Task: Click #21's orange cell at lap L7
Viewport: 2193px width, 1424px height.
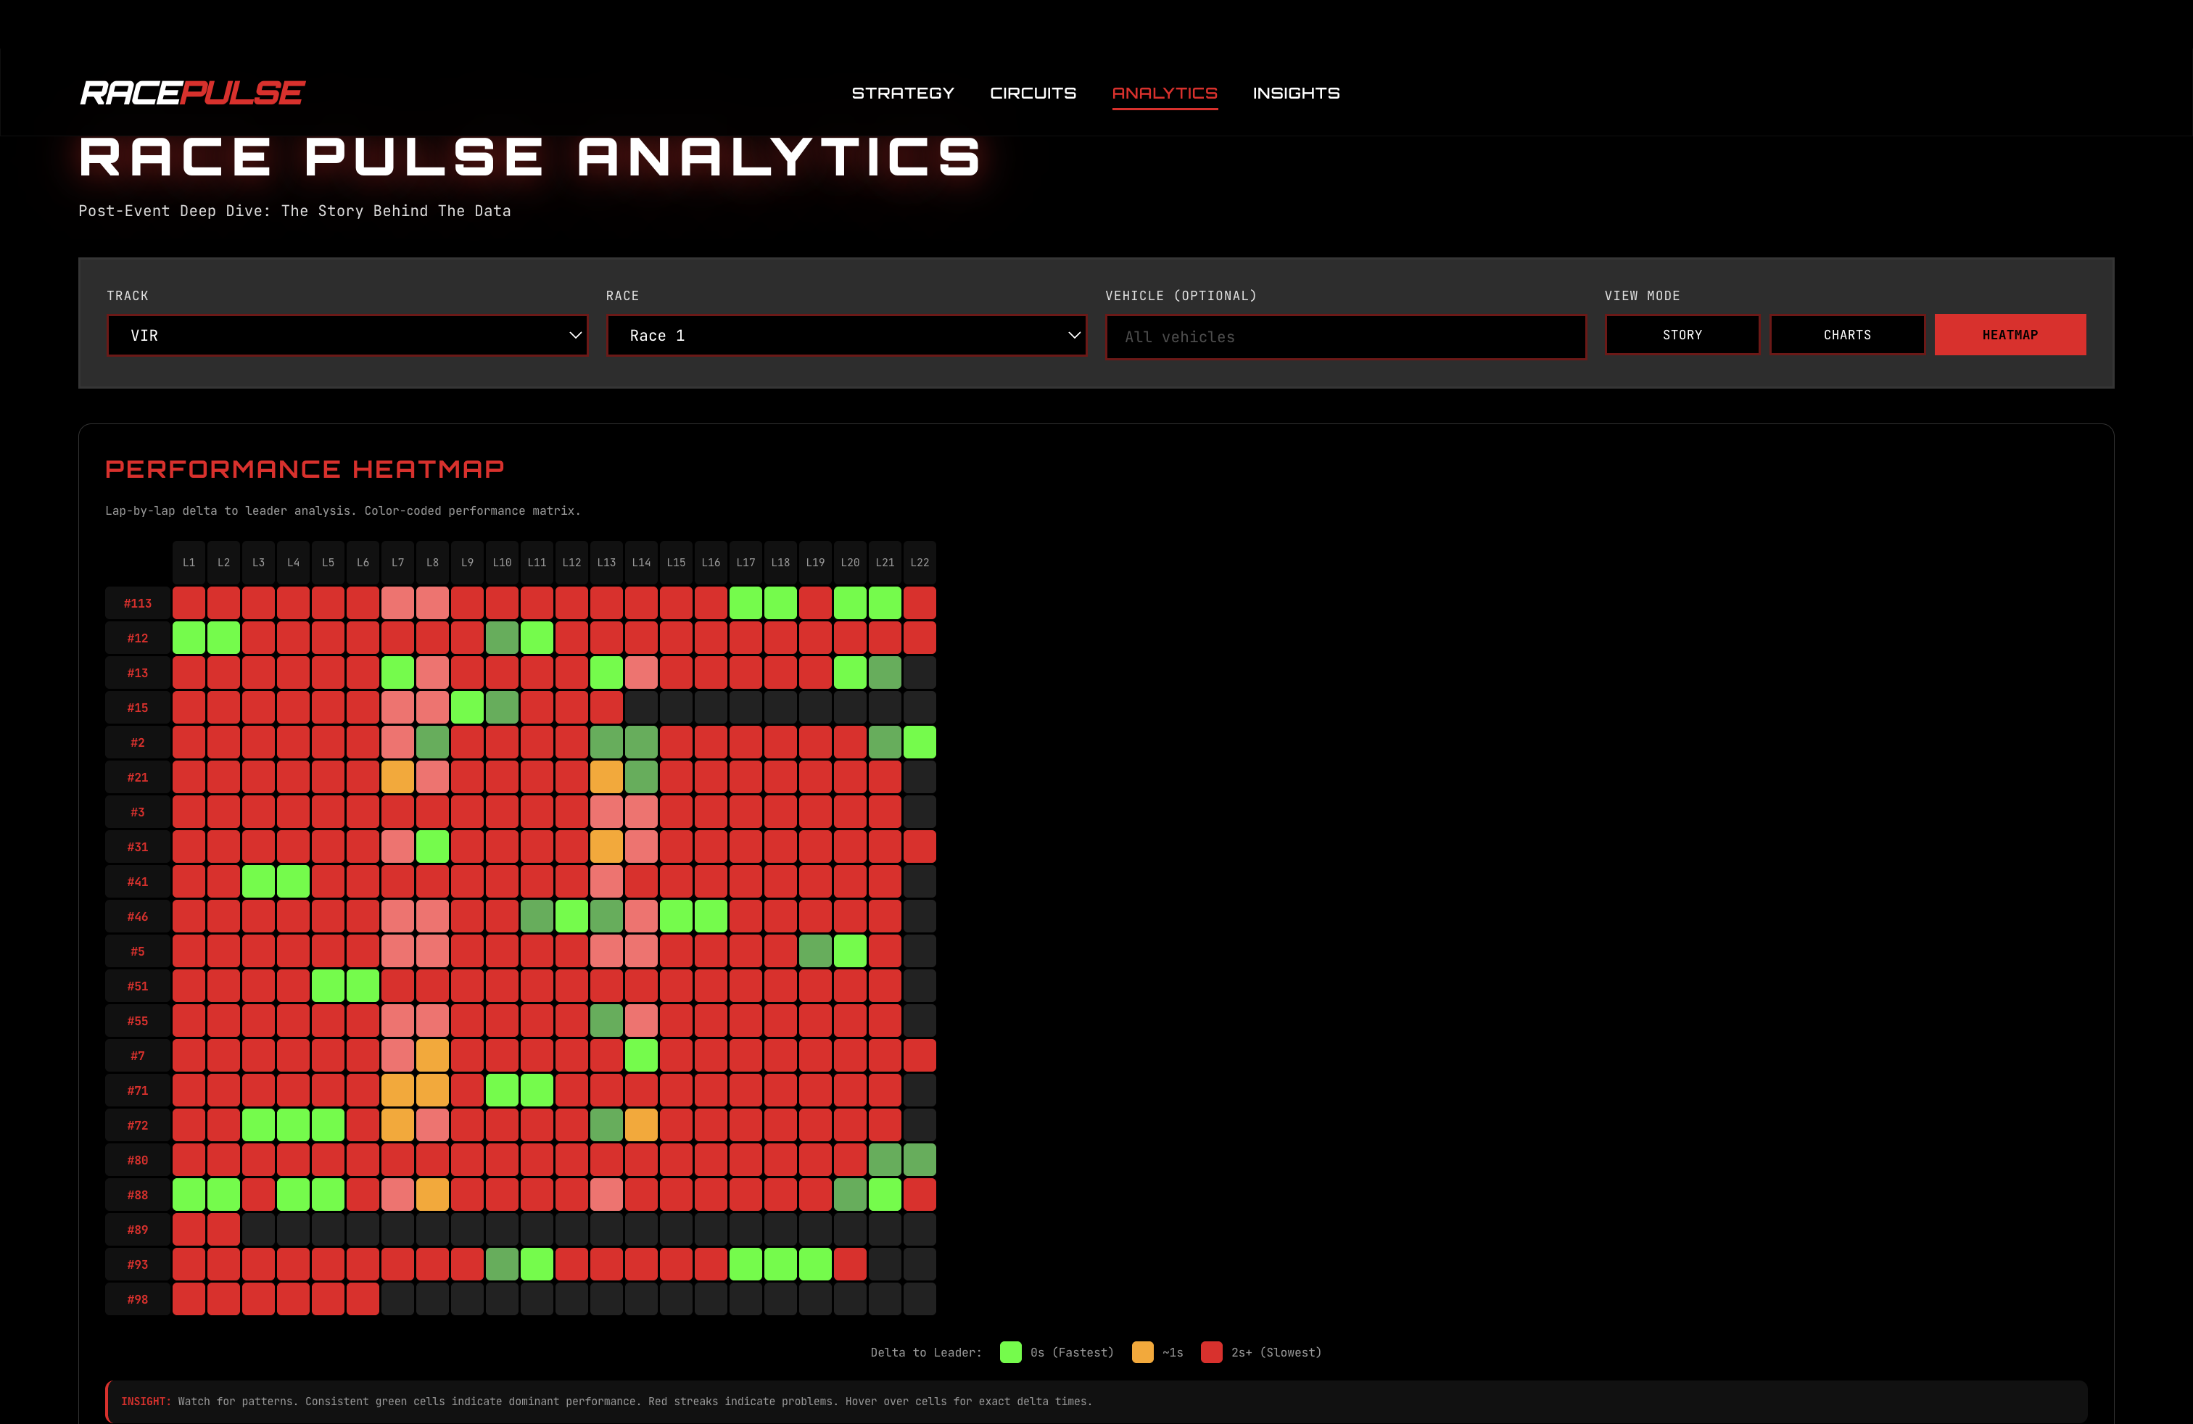Action: click(397, 777)
